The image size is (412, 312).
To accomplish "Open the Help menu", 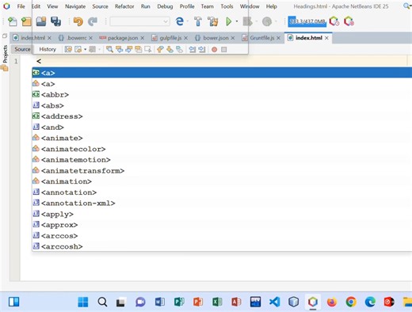I will tap(272, 6).
